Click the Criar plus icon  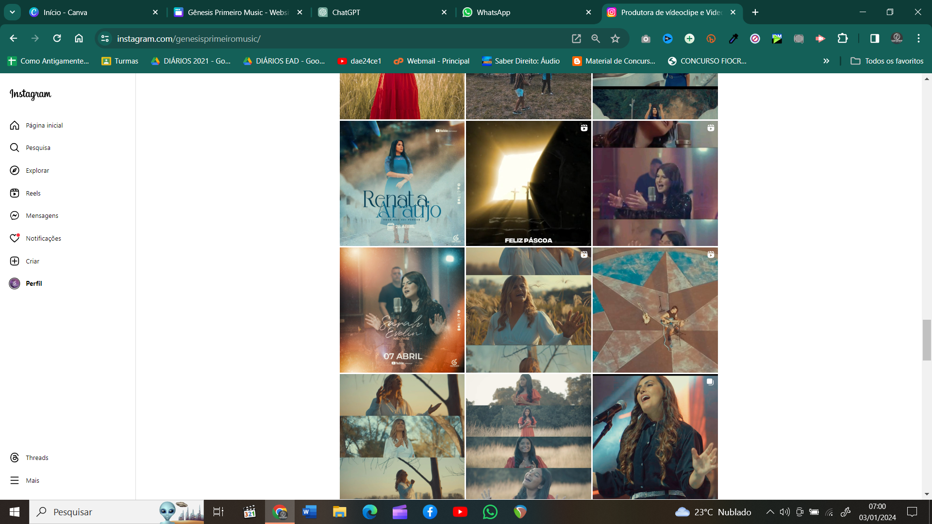coord(15,261)
